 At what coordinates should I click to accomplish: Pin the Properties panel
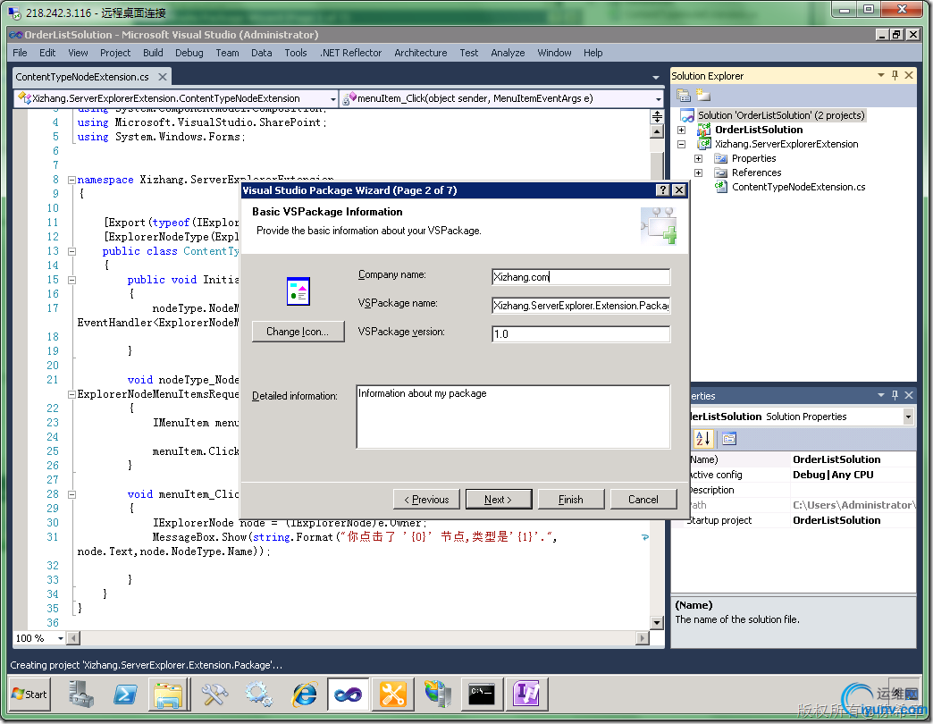pos(895,395)
